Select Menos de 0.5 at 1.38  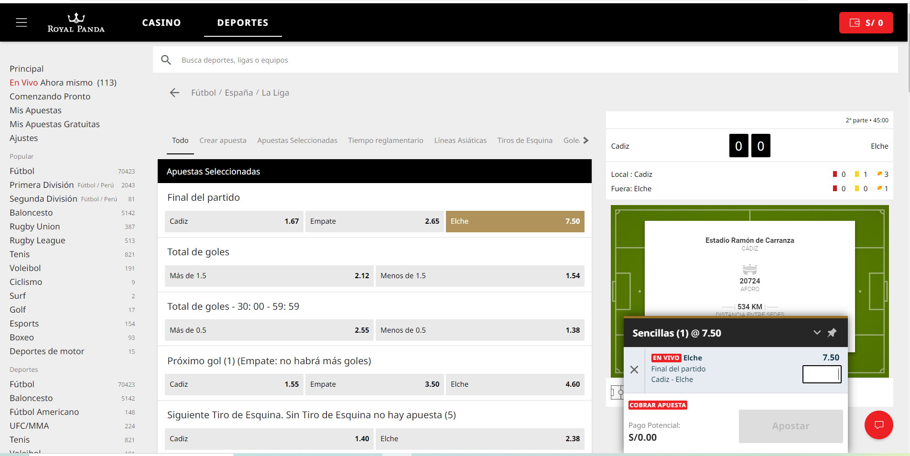[x=480, y=330]
